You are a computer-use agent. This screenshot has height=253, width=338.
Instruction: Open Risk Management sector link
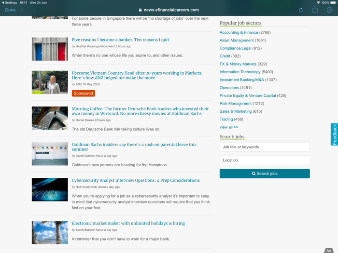tap(236, 104)
